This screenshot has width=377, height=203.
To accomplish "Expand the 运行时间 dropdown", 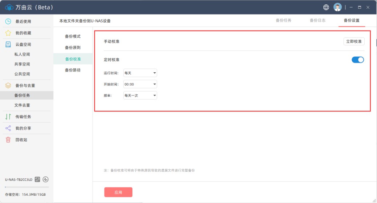I will click(x=140, y=73).
